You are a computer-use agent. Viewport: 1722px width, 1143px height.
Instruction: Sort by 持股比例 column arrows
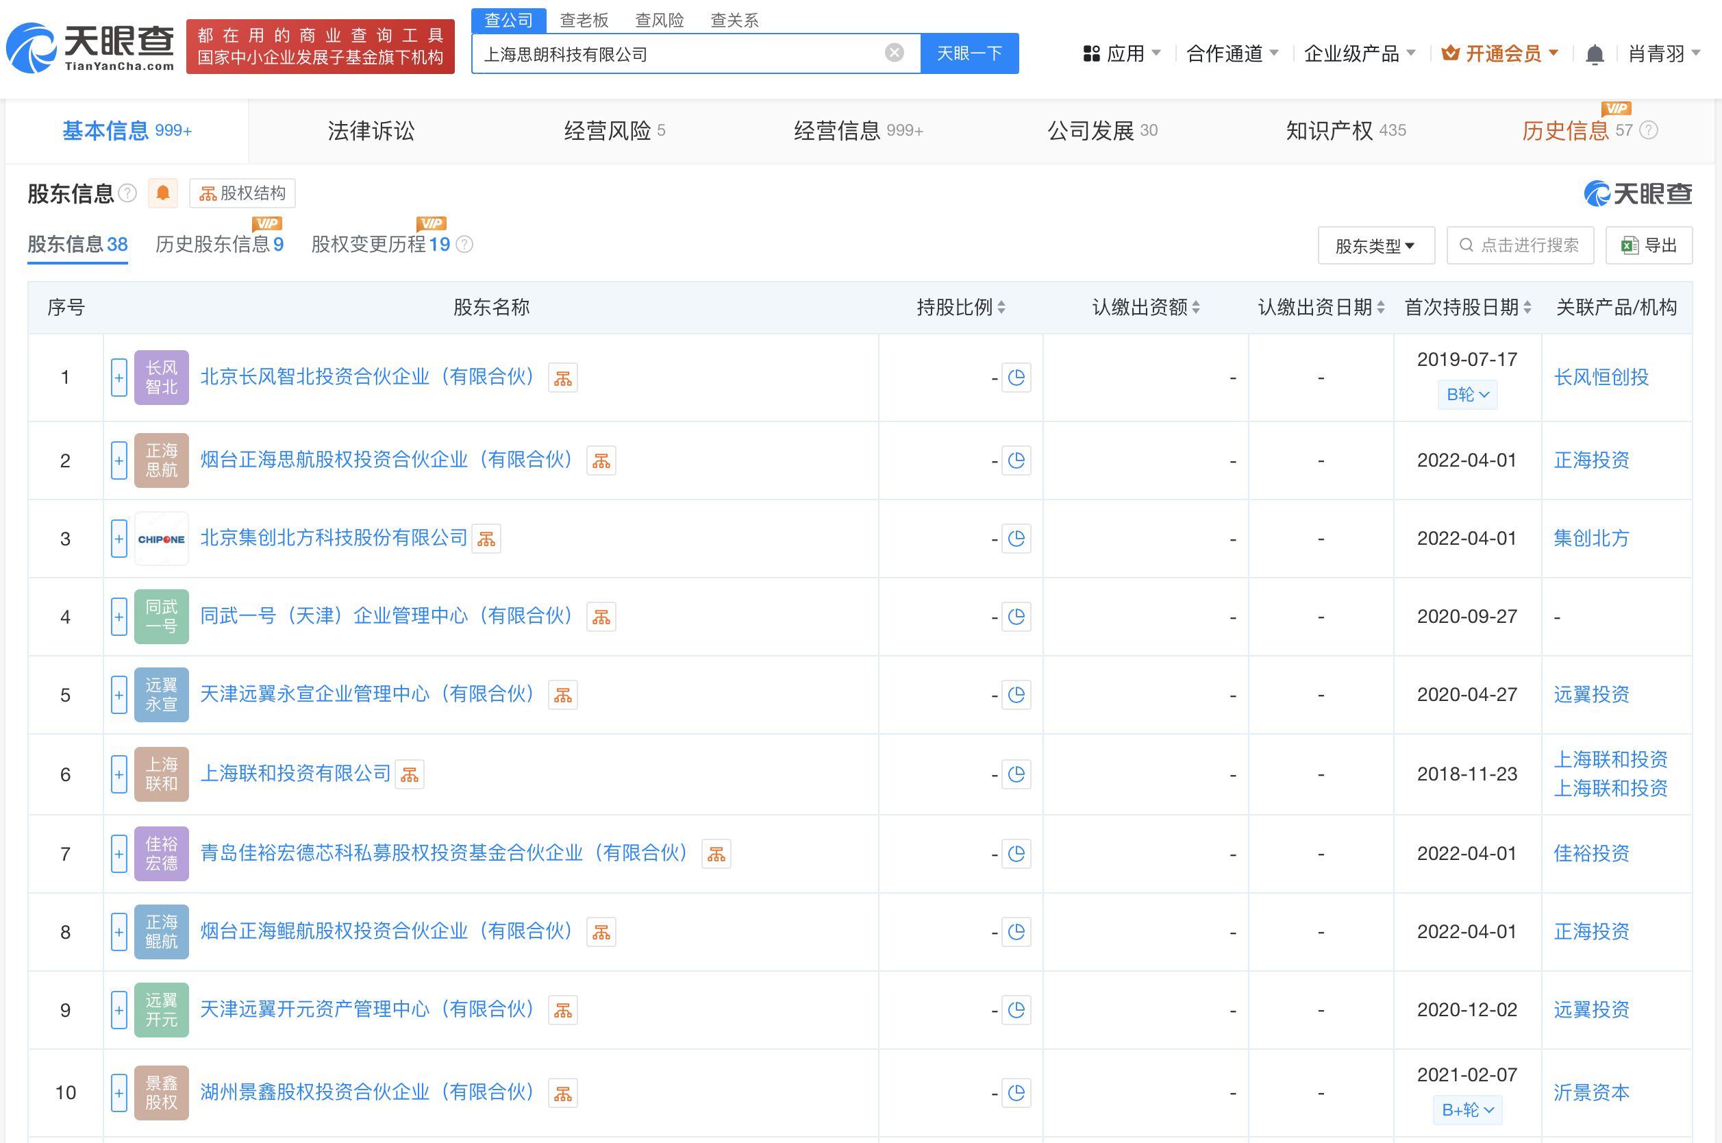[1001, 308]
